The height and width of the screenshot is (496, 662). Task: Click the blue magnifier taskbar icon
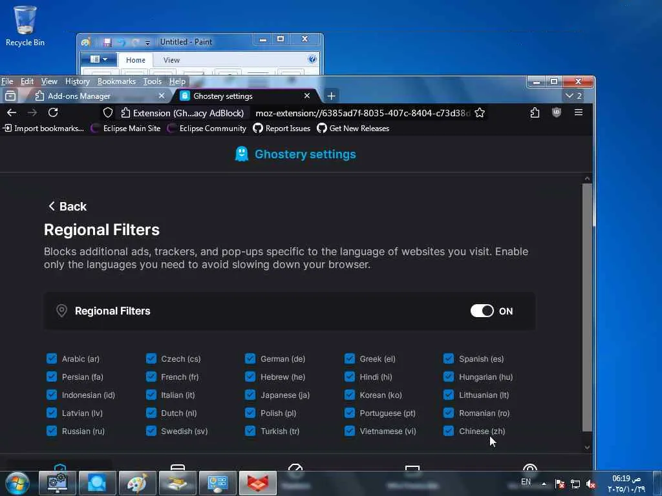(x=97, y=483)
